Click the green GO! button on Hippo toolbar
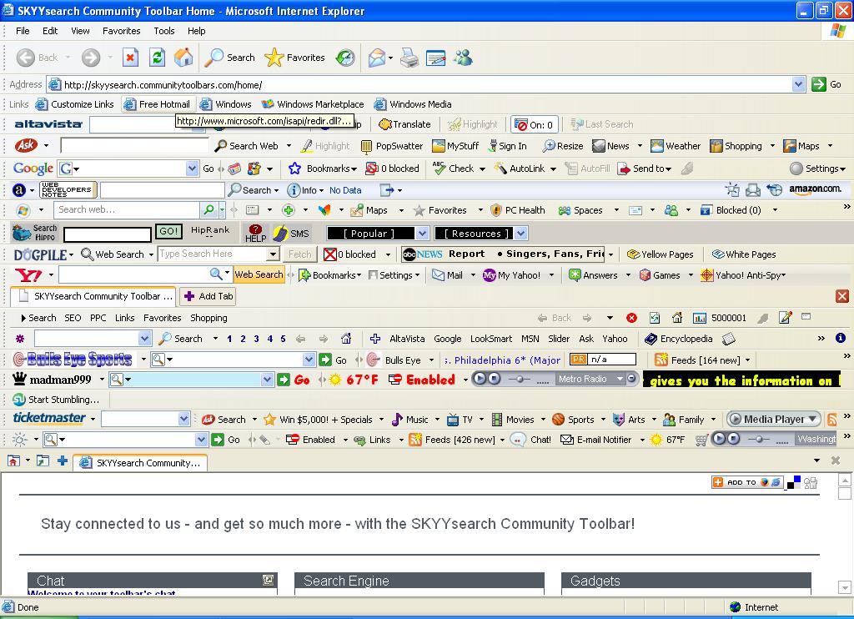Viewport: 854px width, 619px height. [x=168, y=231]
